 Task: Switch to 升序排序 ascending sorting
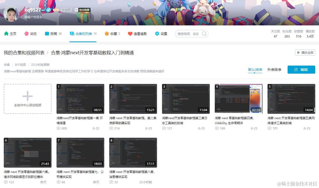[x=274, y=70]
